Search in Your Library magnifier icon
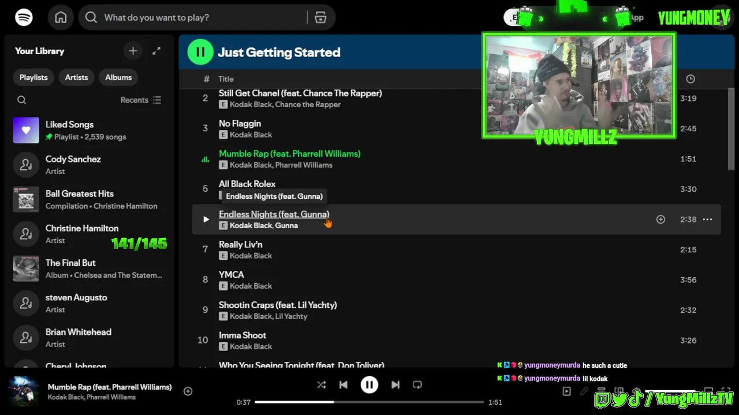Image resolution: width=739 pixels, height=415 pixels. coord(21,100)
